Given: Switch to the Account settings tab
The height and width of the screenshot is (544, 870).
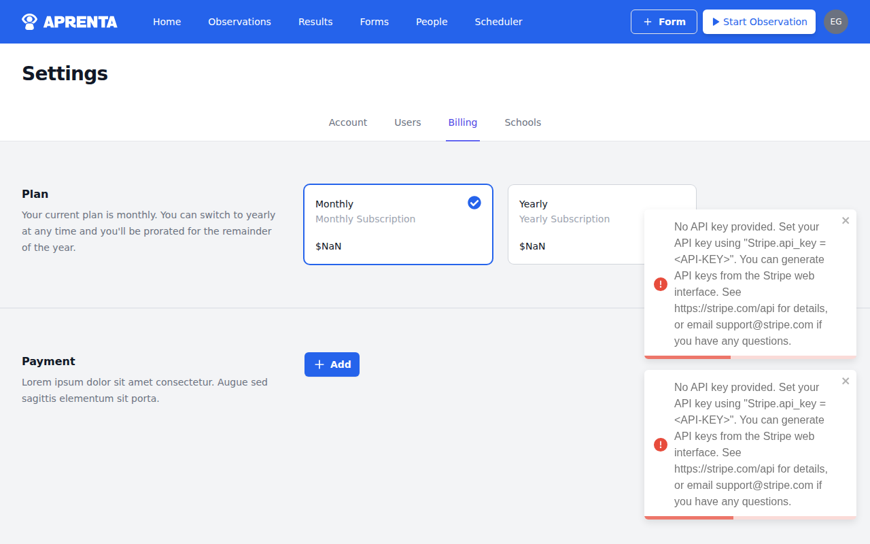Looking at the screenshot, I should coord(347,122).
